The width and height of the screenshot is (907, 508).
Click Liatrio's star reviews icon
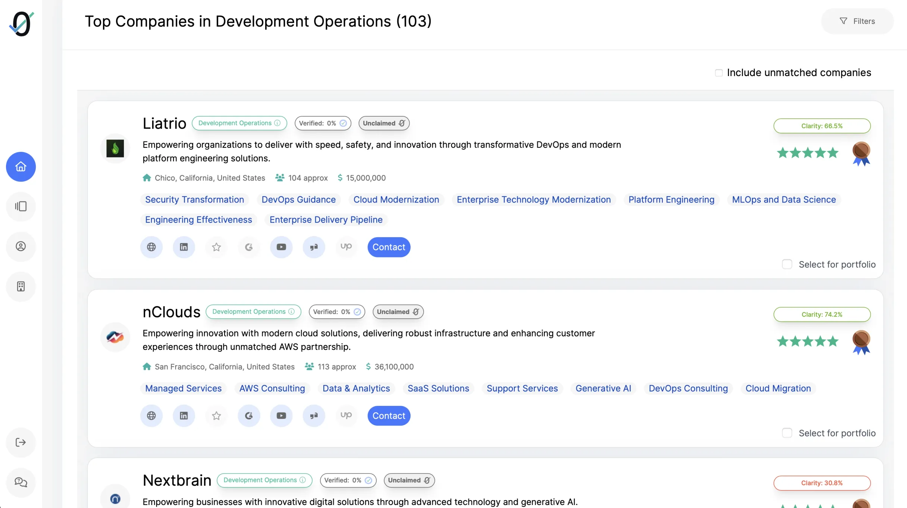click(x=216, y=247)
